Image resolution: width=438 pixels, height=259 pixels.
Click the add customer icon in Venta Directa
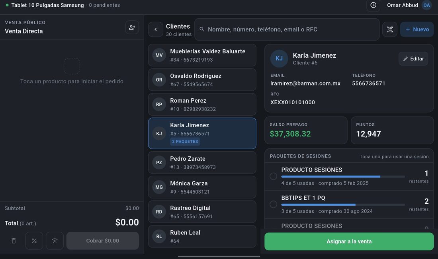tap(132, 27)
